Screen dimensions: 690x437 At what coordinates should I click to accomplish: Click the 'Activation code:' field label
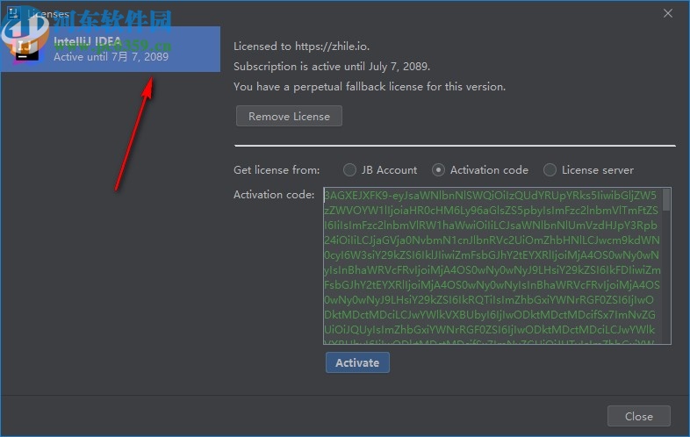(x=274, y=195)
